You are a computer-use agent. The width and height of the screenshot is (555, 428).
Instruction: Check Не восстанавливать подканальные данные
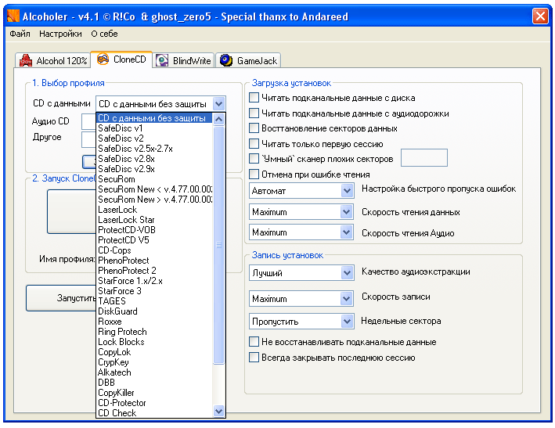[x=254, y=342]
